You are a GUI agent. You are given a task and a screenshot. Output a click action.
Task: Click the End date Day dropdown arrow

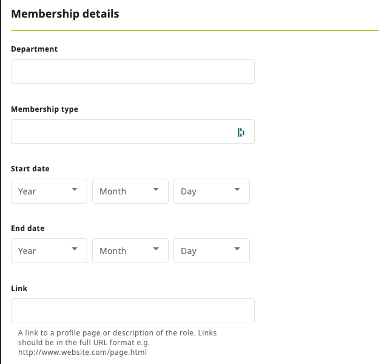237,249
